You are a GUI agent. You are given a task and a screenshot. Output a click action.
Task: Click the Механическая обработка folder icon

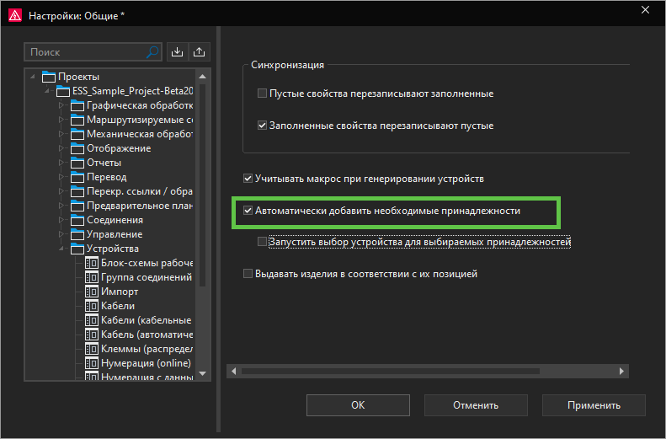77,134
